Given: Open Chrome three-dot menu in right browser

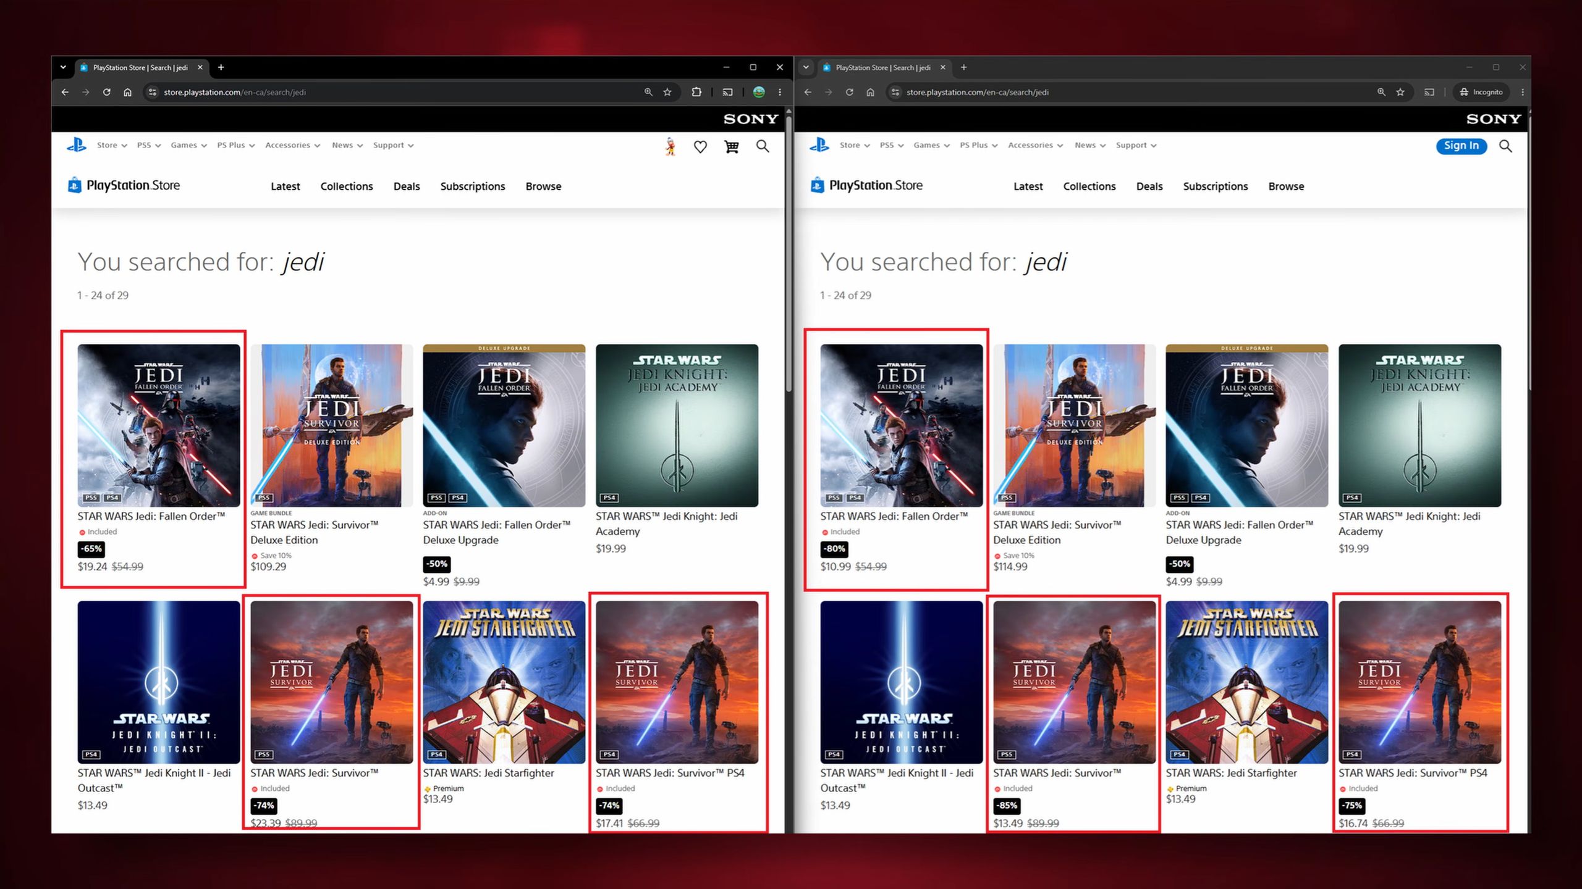Looking at the screenshot, I should [x=1523, y=92].
